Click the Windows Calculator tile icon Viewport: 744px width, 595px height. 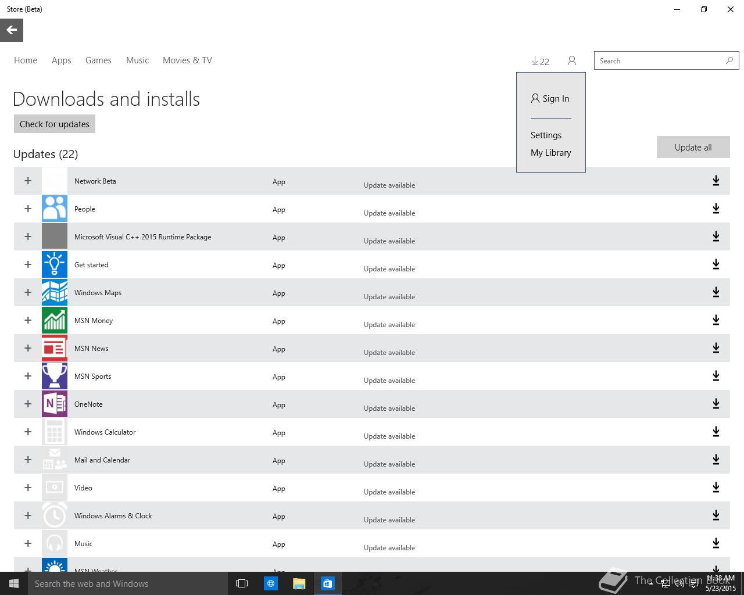(55, 432)
